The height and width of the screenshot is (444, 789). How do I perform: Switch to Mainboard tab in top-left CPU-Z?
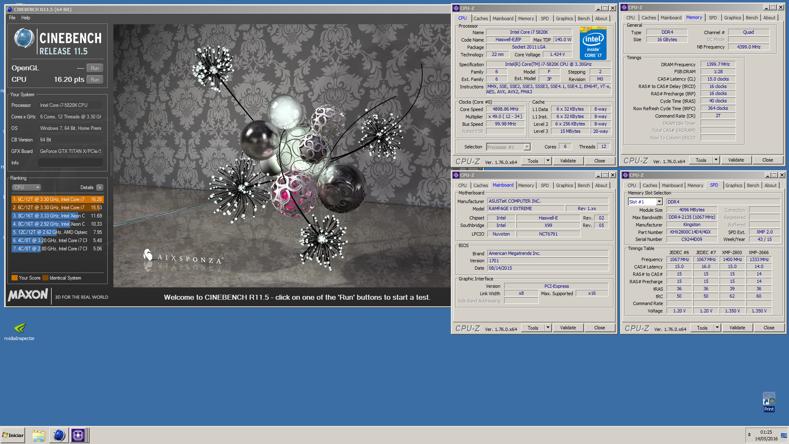pos(503,18)
